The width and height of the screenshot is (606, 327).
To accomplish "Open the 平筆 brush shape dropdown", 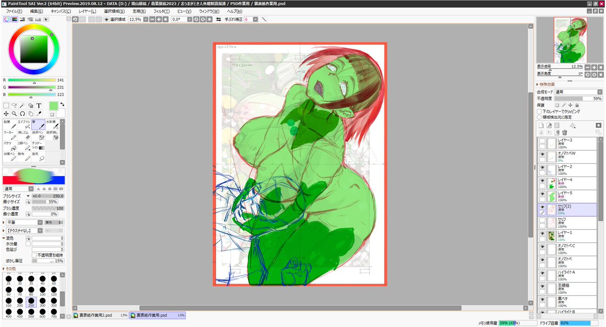I will pos(40,222).
